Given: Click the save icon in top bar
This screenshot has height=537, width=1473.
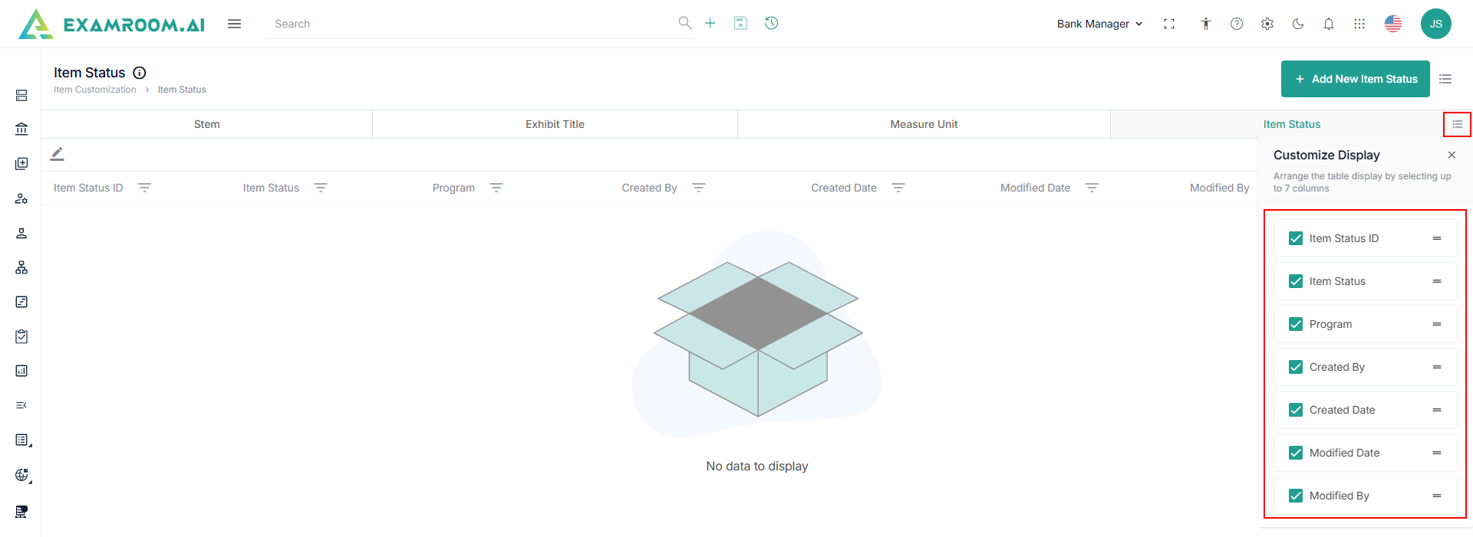Looking at the screenshot, I should click(x=740, y=23).
